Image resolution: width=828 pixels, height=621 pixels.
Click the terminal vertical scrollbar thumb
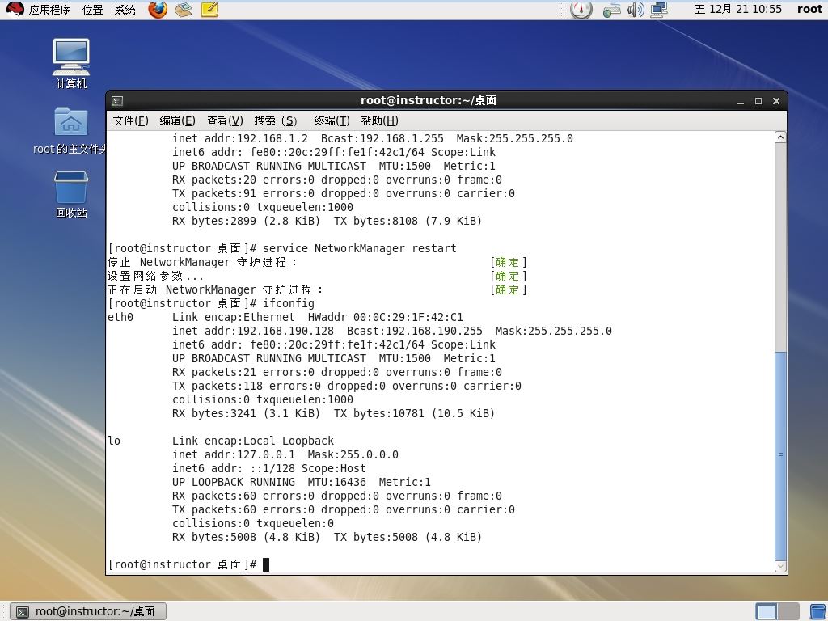(x=780, y=455)
